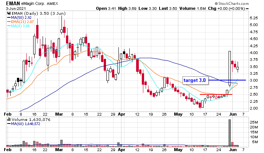
Task: Click the Low 3.30 value
Action: pyautogui.click(x=147, y=8)
